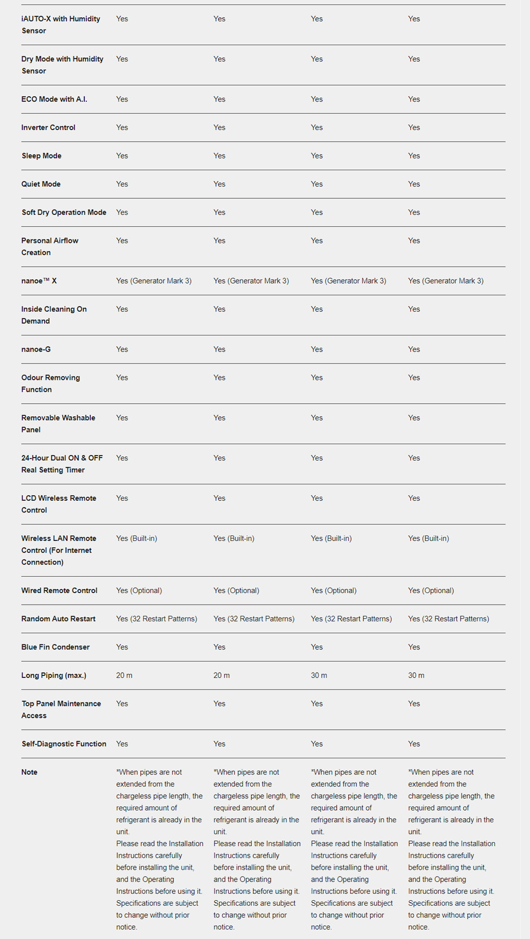Click the 'Inverter Control' feature label
The height and width of the screenshot is (939, 530).
48,128
